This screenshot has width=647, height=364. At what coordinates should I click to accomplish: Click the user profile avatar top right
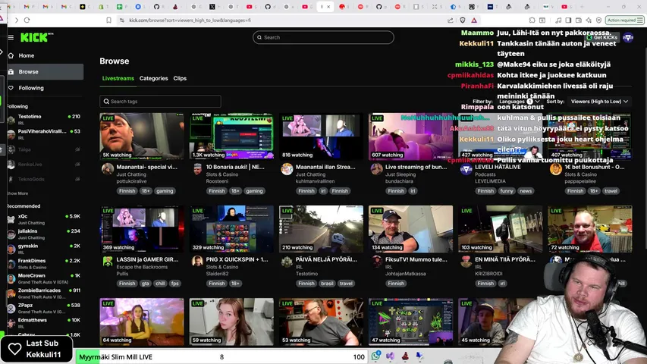click(628, 38)
